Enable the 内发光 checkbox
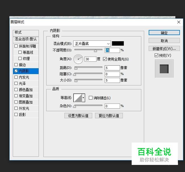This screenshot has width=185, height=172. click(16, 77)
